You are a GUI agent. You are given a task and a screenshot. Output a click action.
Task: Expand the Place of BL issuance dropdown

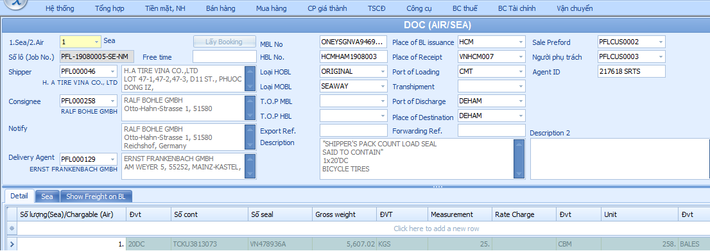(x=521, y=42)
